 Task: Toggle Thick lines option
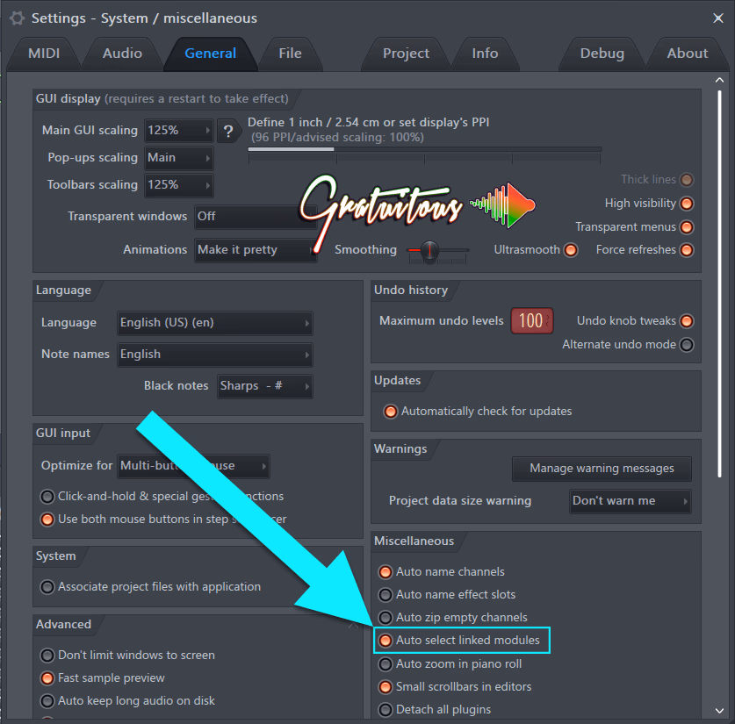[686, 180]
